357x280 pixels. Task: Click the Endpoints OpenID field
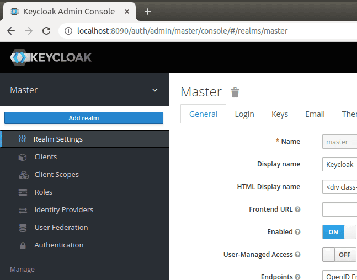tap(340, 275)
